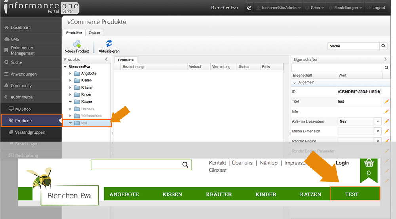Screen dimensions: 396x219
Task: Expand the Kräuter folder arrow
Action: 70,87
